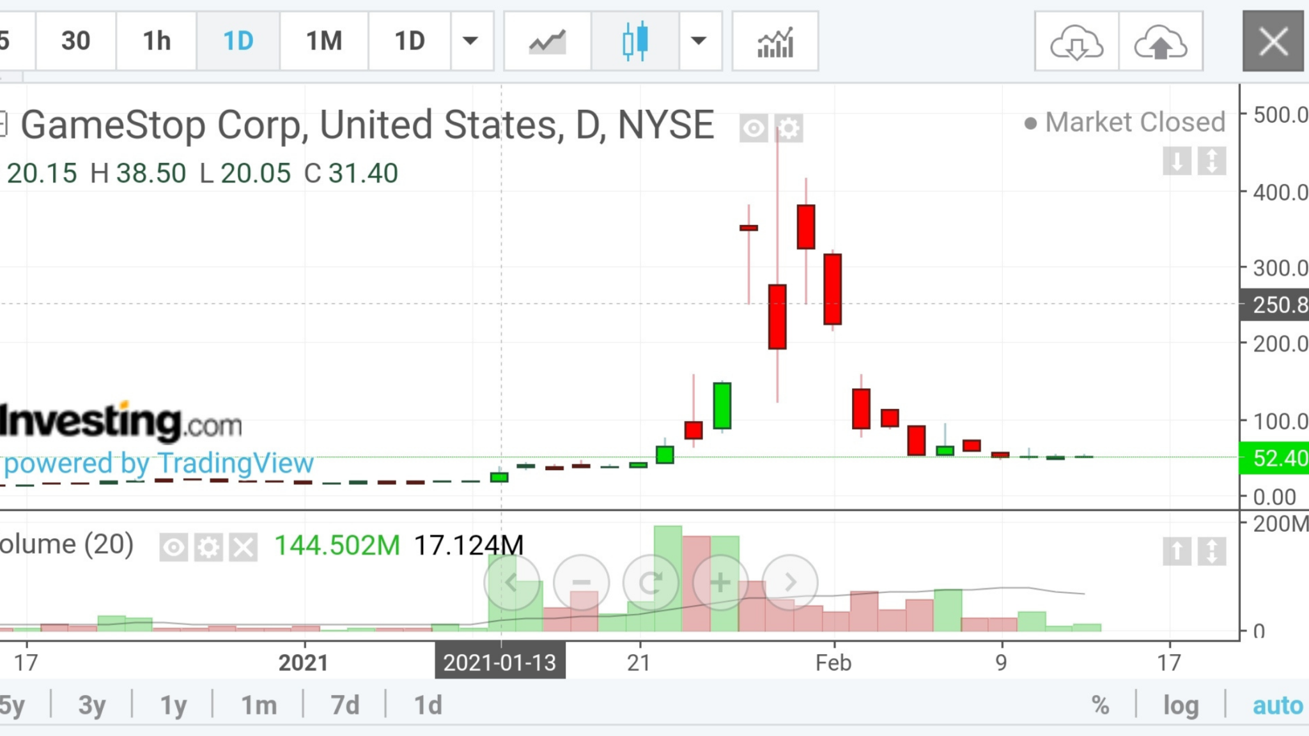Open the interval dropdown arrow
This screenshot has width=1309, height=736.
point(472,41)
